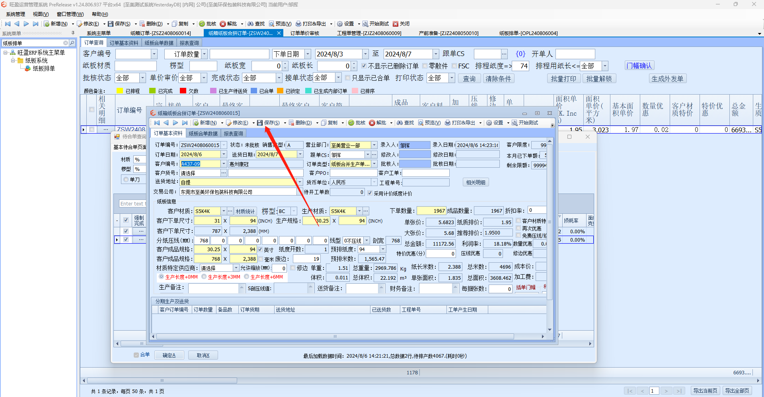Go to first record in dialog toolbar

pos(157,123)
